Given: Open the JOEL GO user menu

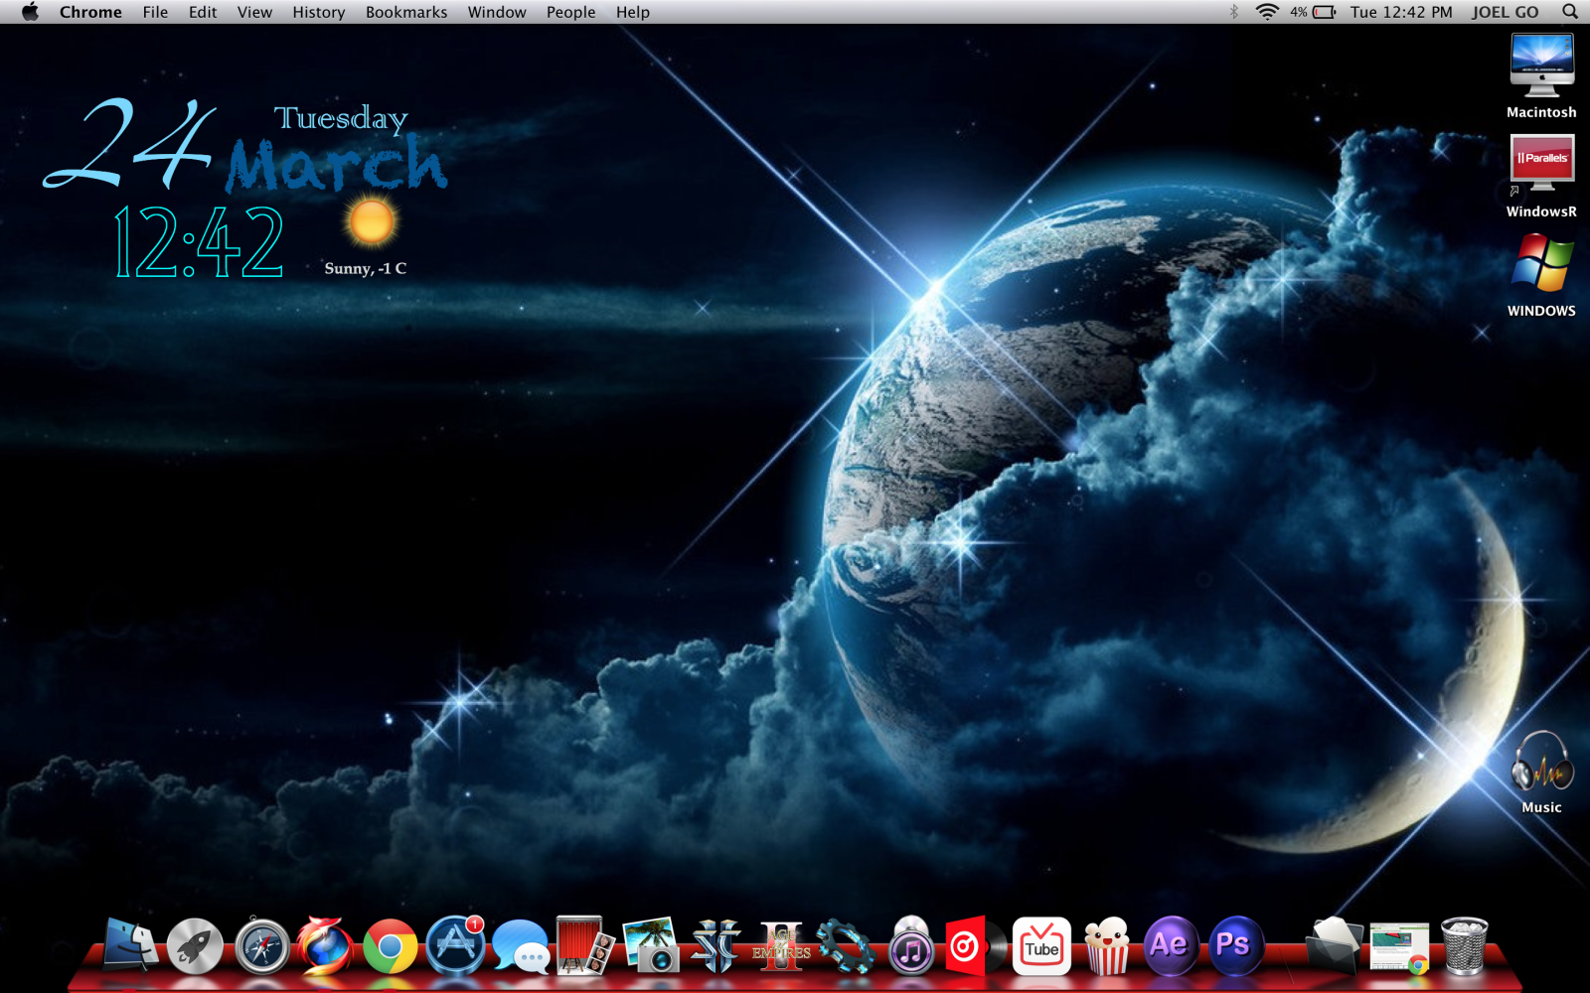Looking at the screenshot, I should 1505,12.
